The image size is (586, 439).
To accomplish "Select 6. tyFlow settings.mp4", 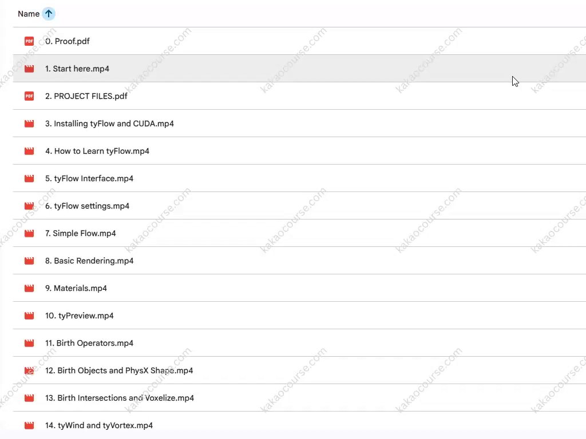I will pyautogui.click(x=88, y=206).
